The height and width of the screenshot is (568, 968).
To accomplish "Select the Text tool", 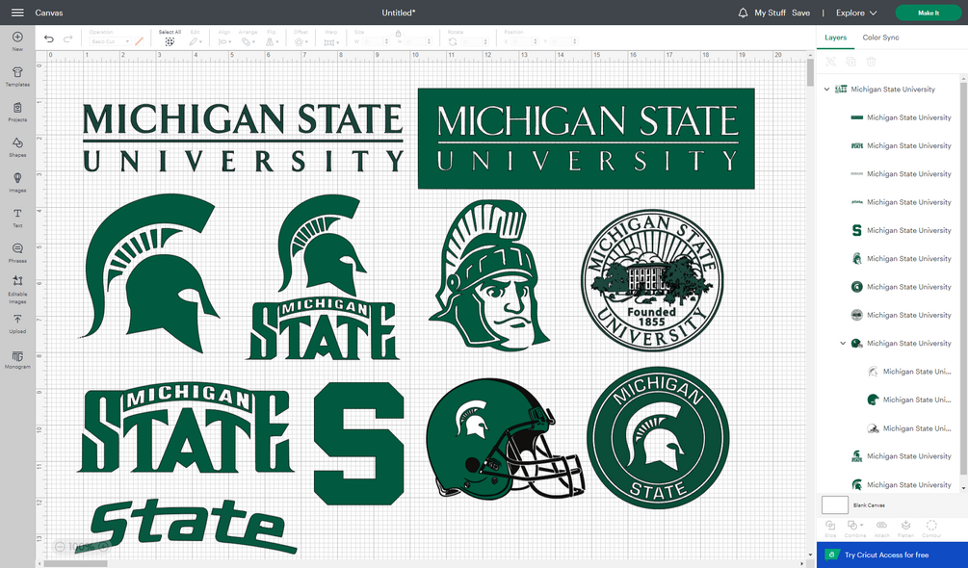I will click(17, 218).
